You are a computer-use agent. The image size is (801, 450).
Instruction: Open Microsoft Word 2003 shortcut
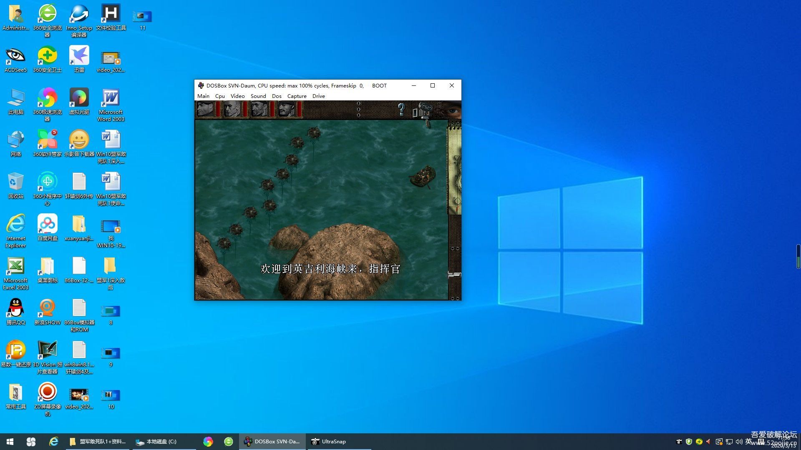click(111, 104)
